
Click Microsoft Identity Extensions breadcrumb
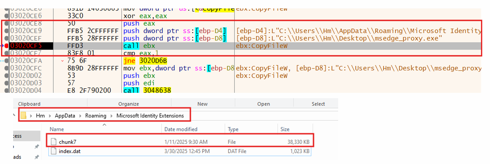click(x=150, y=116)
